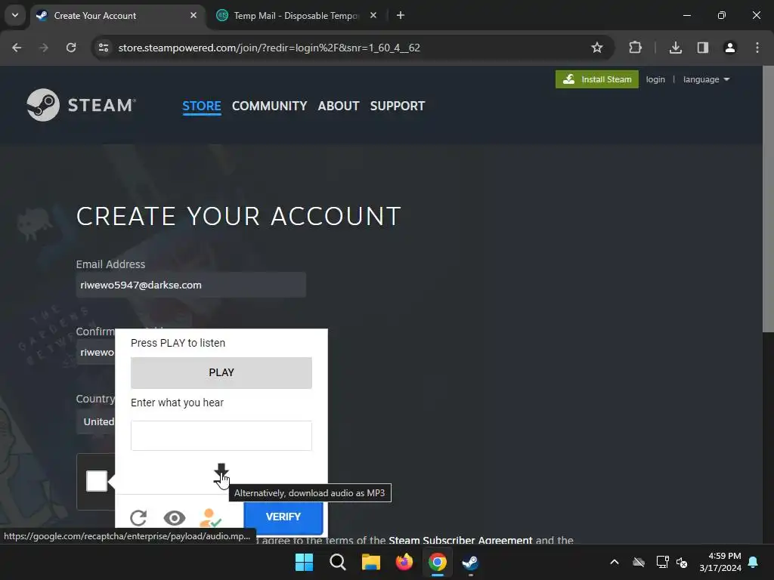Click the Email Address input field
Screen dimensions: 774x580
tap(191, 285)
